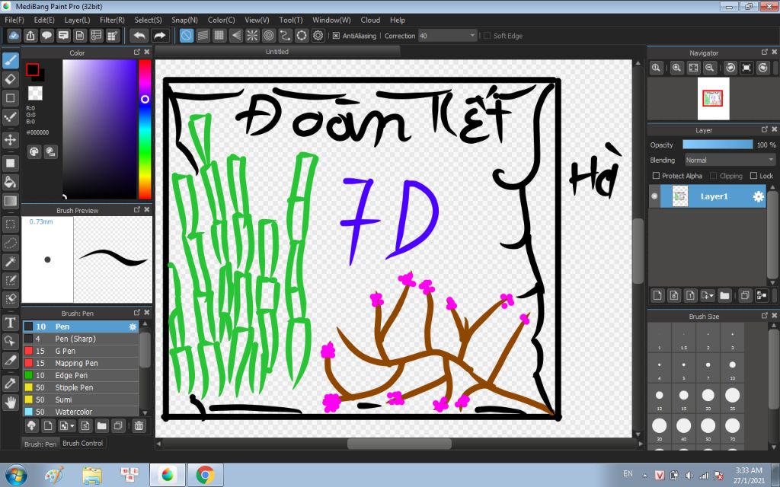
Task: Click the Redo arrow in toolbar
Action: tap(159, 36)
